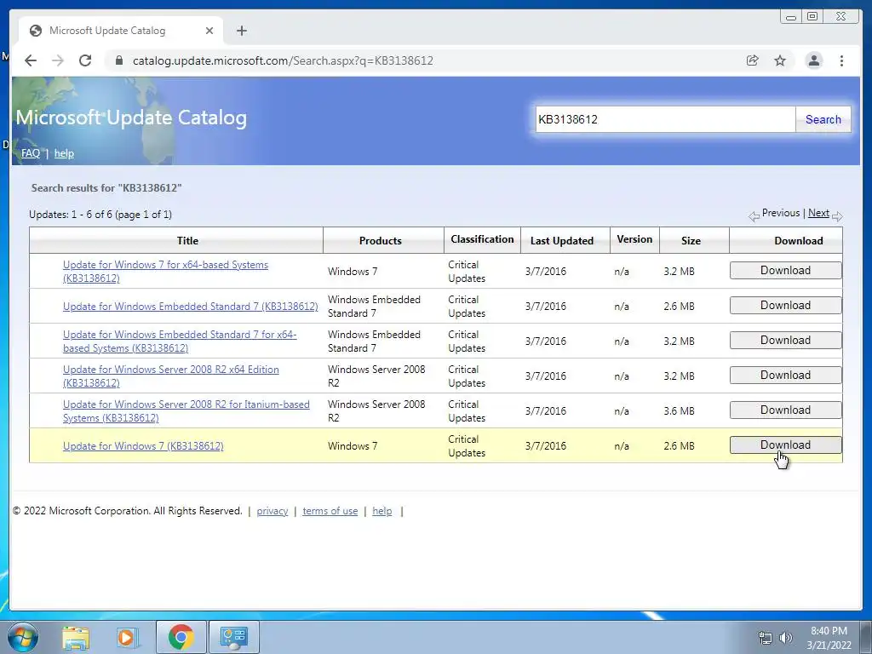Download Windows Embedded Standard 7 x64 update
This screenshot has width=872, height=654.
785,341
